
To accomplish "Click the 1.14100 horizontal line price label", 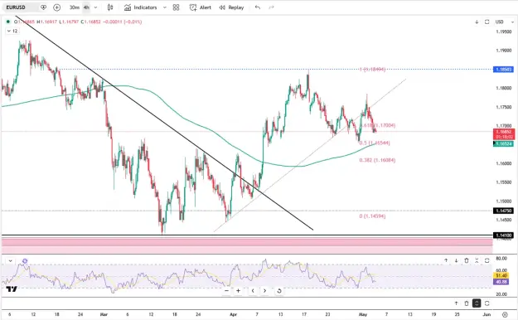I will (x=503, y=235).
